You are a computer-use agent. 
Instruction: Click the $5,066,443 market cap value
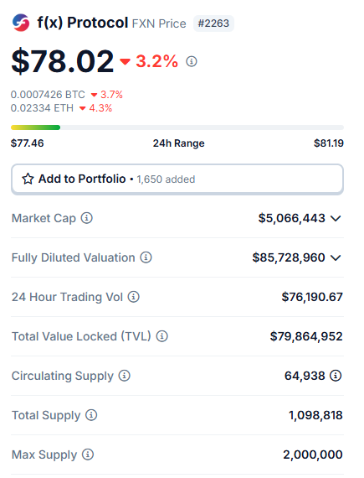pos(292,218)
